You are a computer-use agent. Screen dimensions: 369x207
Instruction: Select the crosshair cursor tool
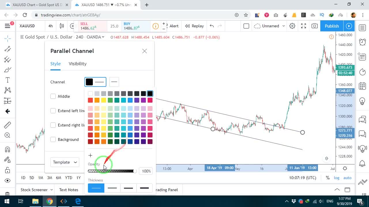[7, 38]
